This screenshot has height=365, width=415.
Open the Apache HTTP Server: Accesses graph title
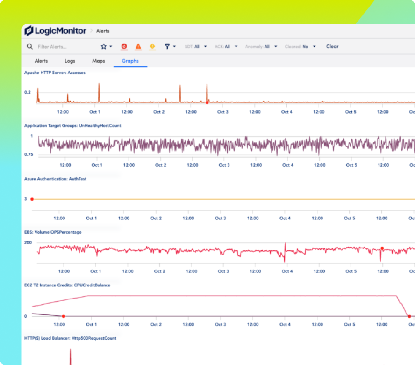pyautogui.click(x=55, y=73)
